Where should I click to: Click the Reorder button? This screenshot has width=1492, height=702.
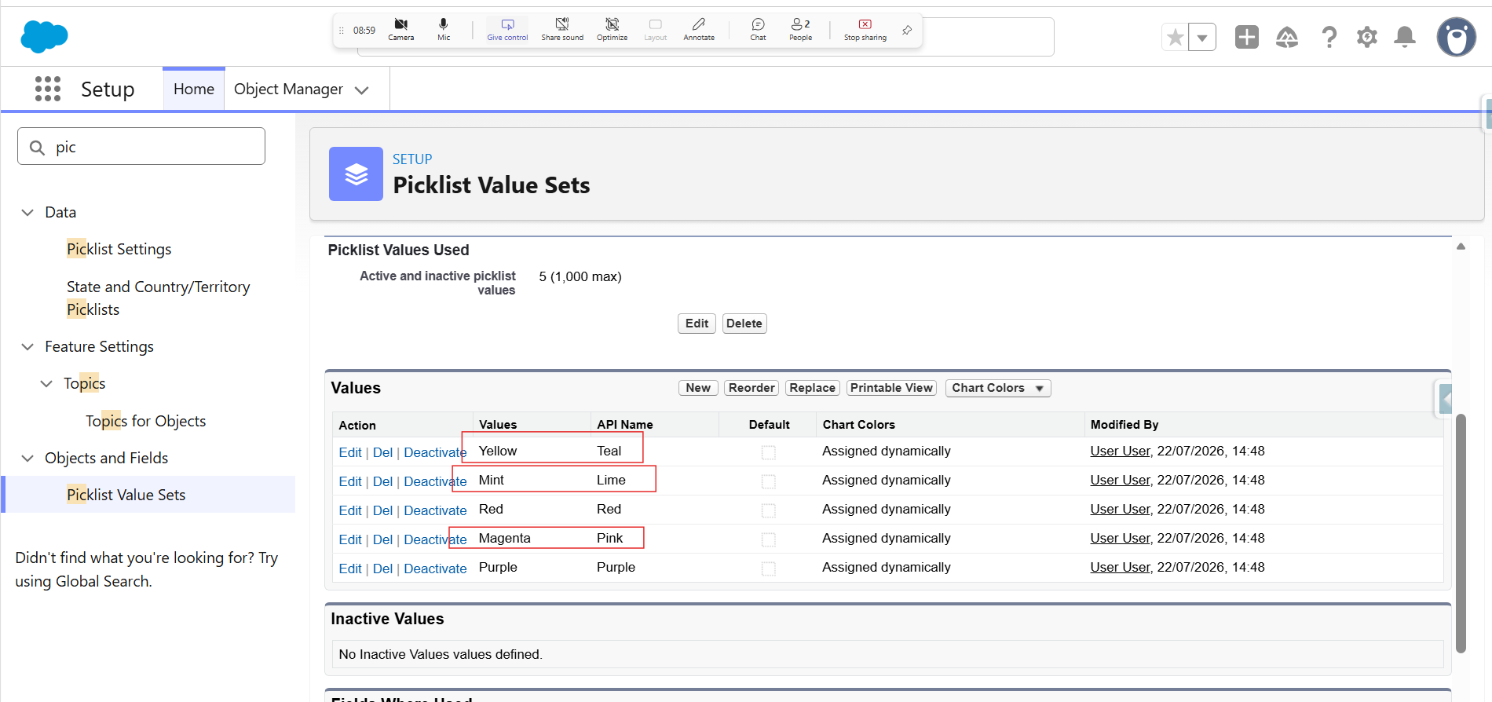[751, 388]
